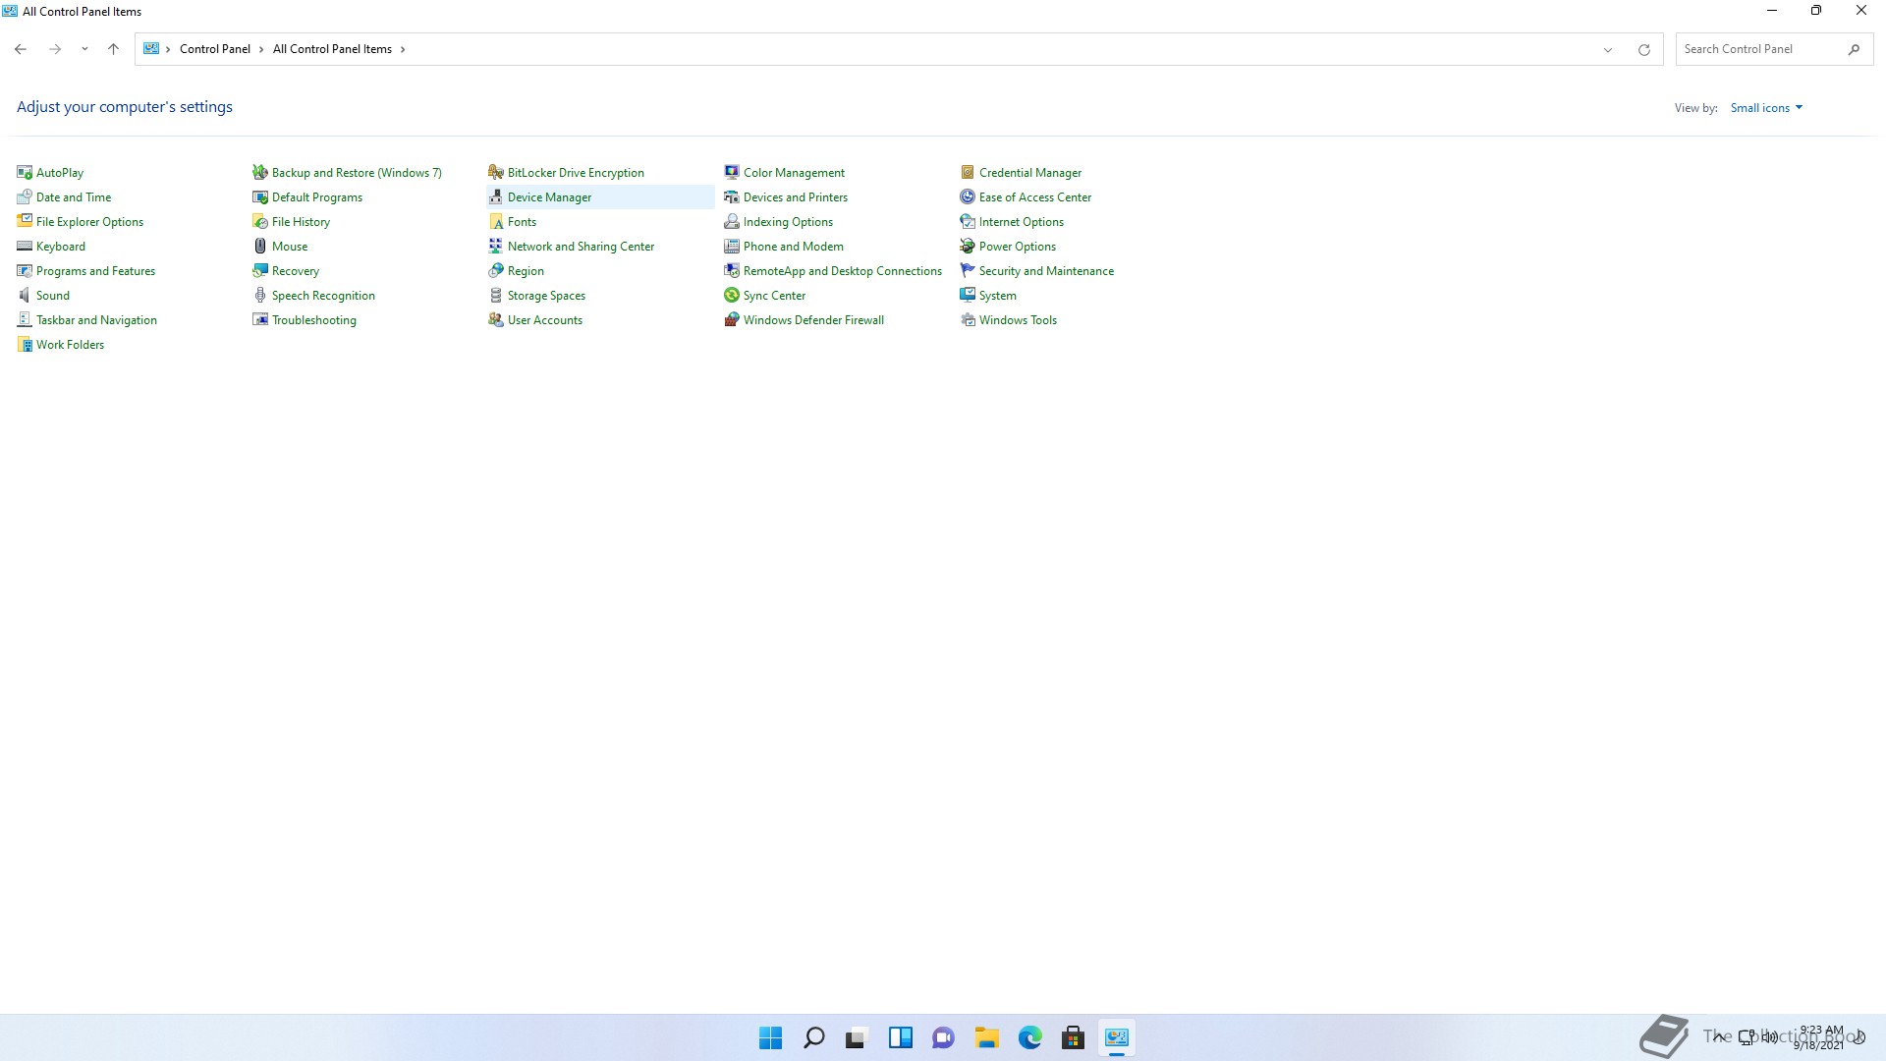1886x1061 pixels.
Task: Open the Credential Manager icon
Action: (x=968, y=172)
